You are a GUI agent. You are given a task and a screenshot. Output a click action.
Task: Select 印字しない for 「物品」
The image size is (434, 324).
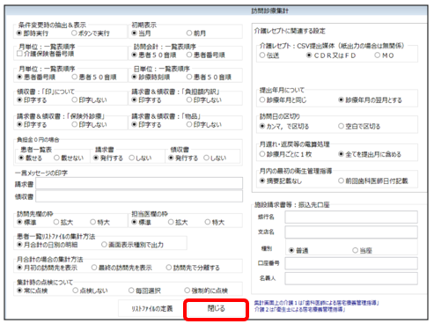[x=189, y=125]
